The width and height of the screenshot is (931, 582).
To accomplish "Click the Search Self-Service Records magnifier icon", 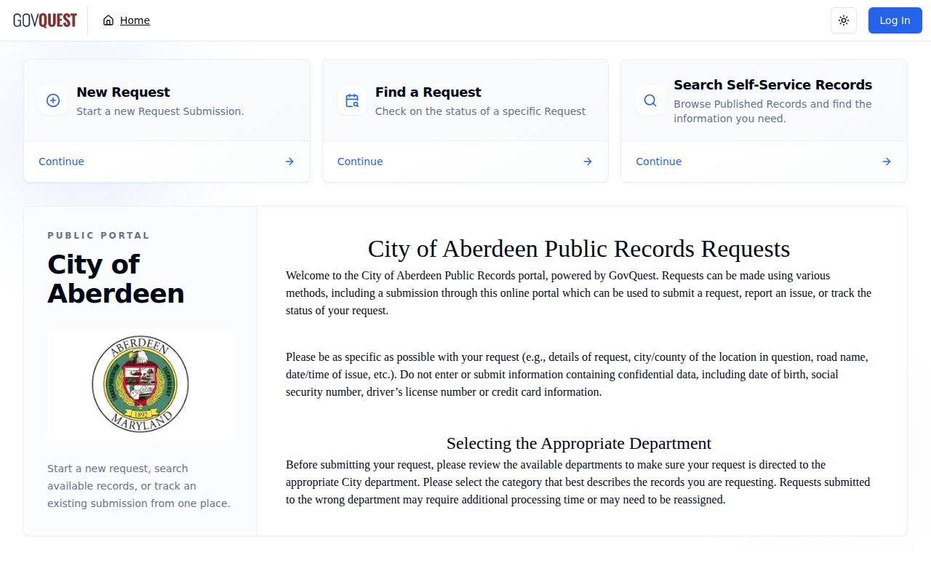I will [650, 100].
